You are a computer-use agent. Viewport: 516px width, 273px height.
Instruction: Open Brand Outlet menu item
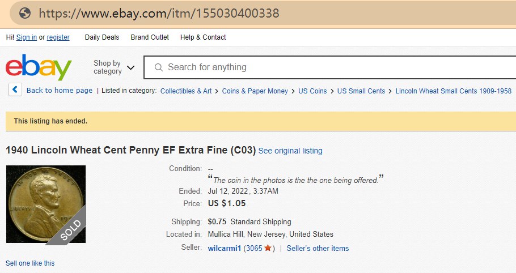click(x=150, y=37)
